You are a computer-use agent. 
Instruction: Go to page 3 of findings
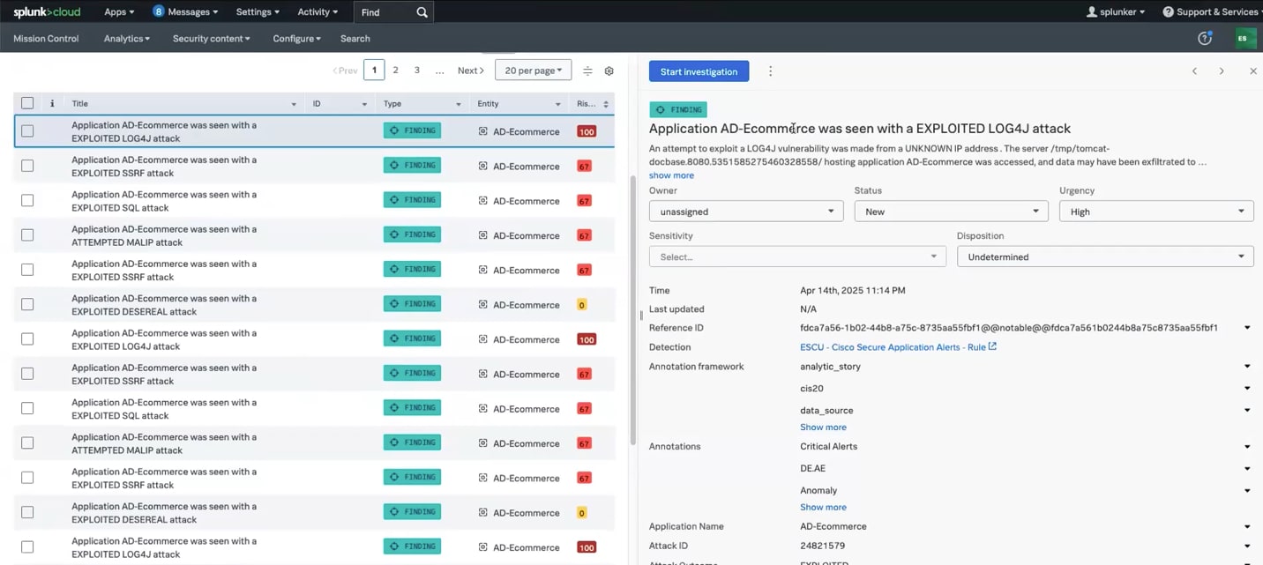click(x=416, y=71)
